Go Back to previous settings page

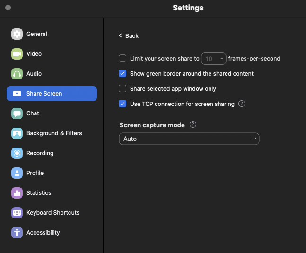[x=129, y=35]
